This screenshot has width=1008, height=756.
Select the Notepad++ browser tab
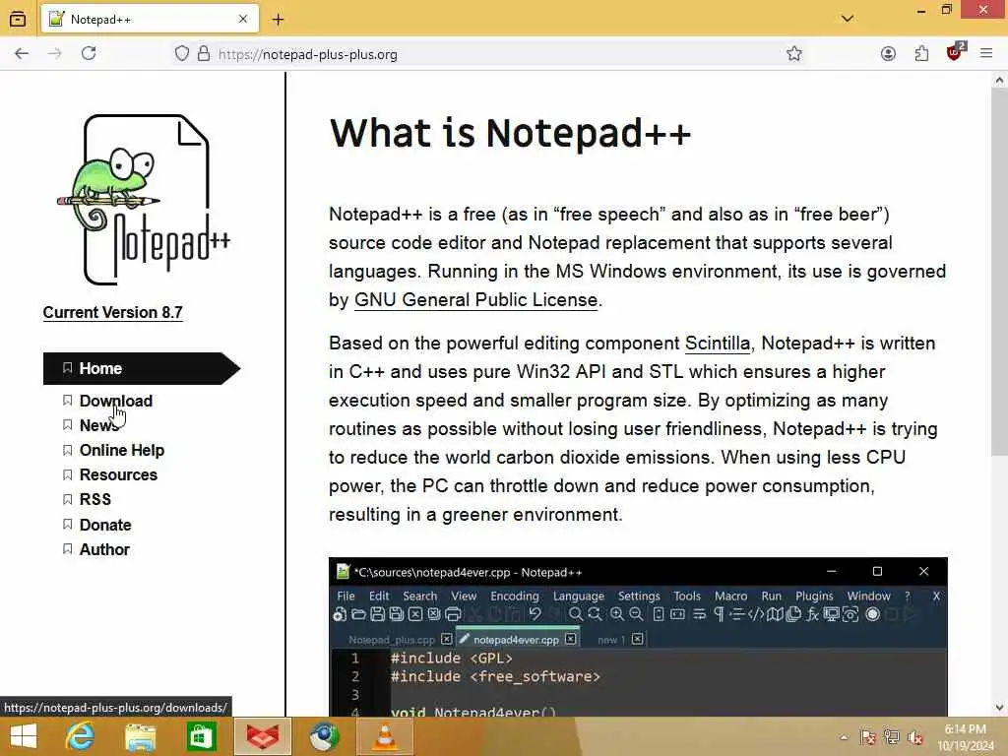click(150, 20)
